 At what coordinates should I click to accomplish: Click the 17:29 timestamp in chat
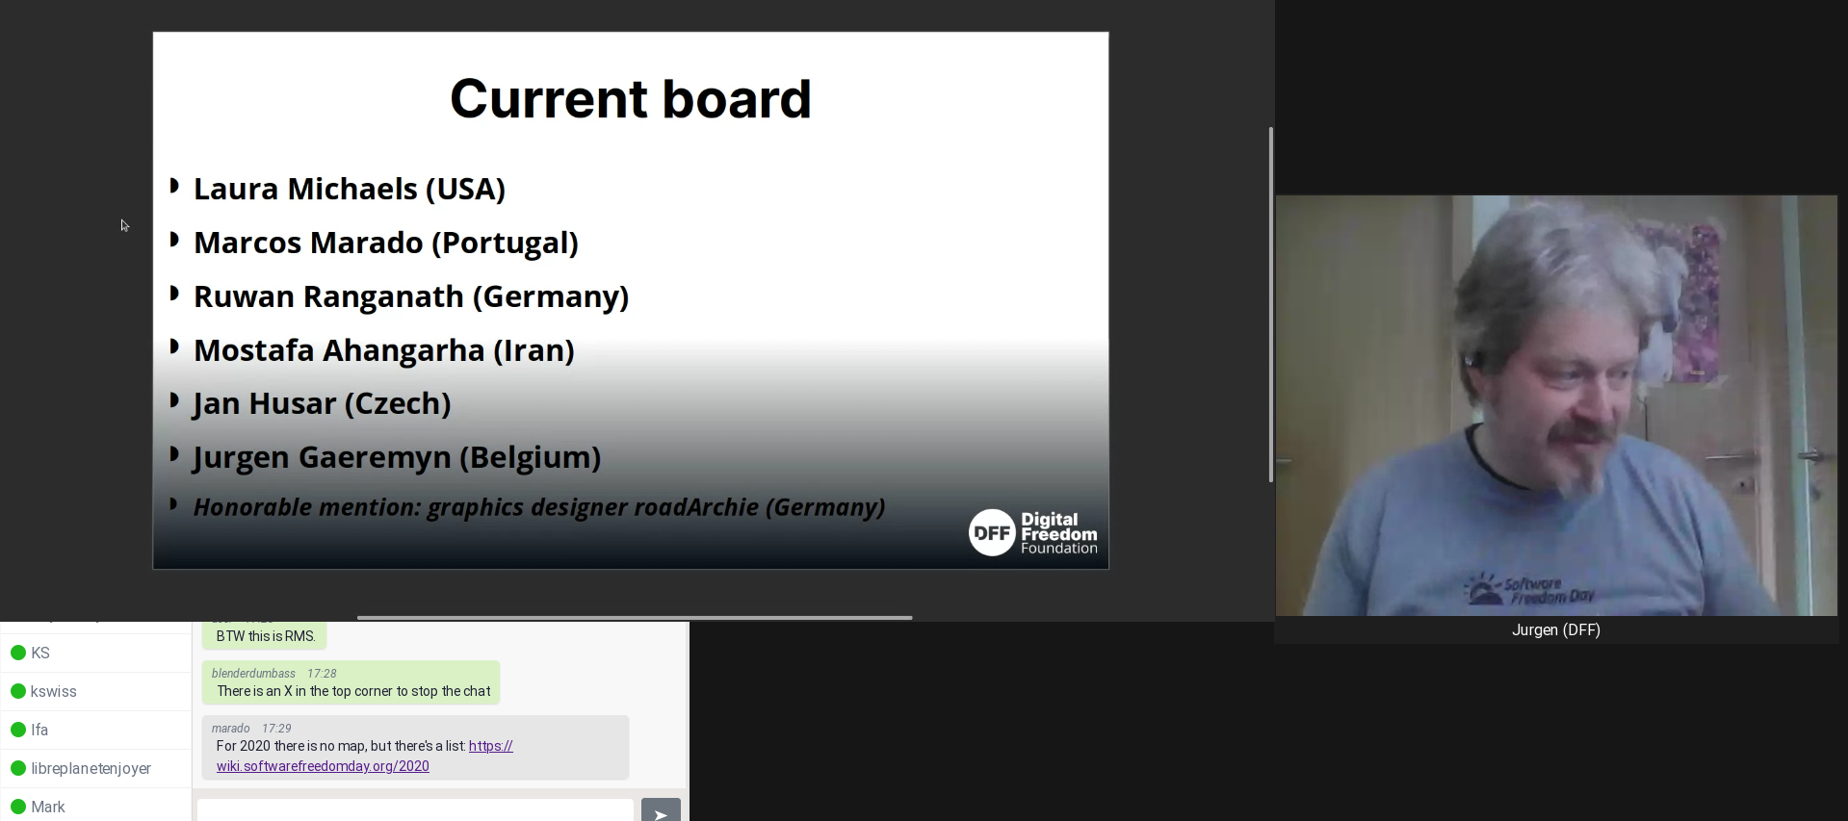(276, 729)
